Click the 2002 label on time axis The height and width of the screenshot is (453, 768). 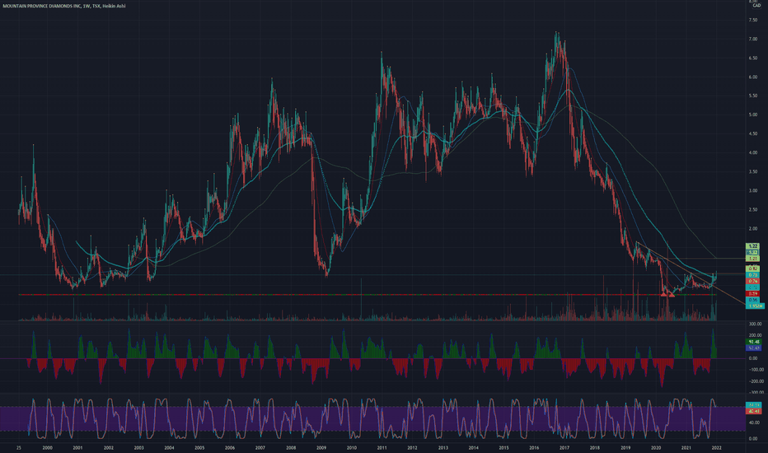108,447
